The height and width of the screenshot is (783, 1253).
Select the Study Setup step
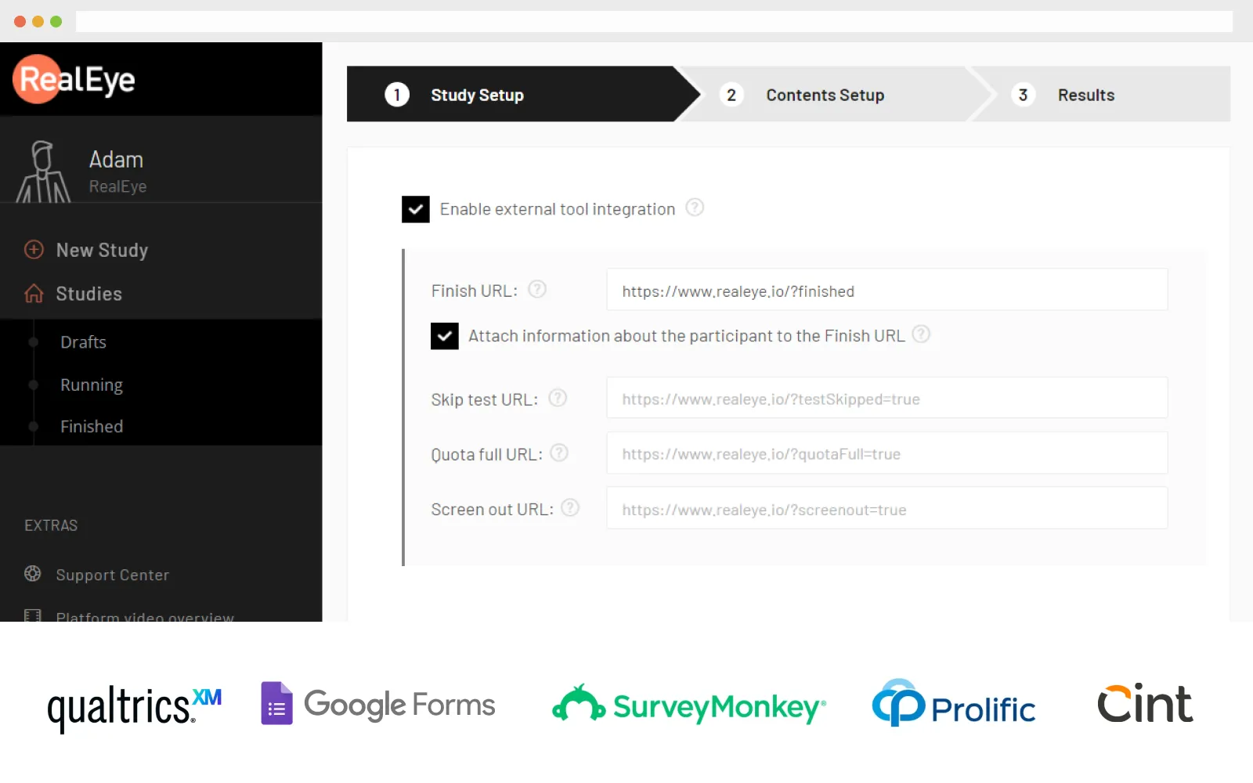pyautogui.click(x=476, y=95)
